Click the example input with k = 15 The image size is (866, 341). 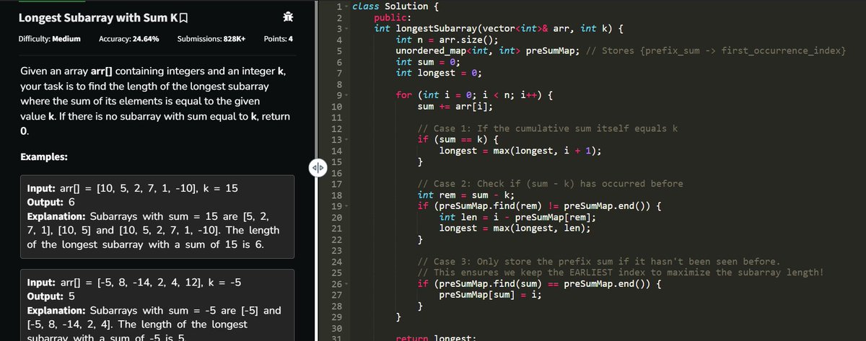[132, 189]
